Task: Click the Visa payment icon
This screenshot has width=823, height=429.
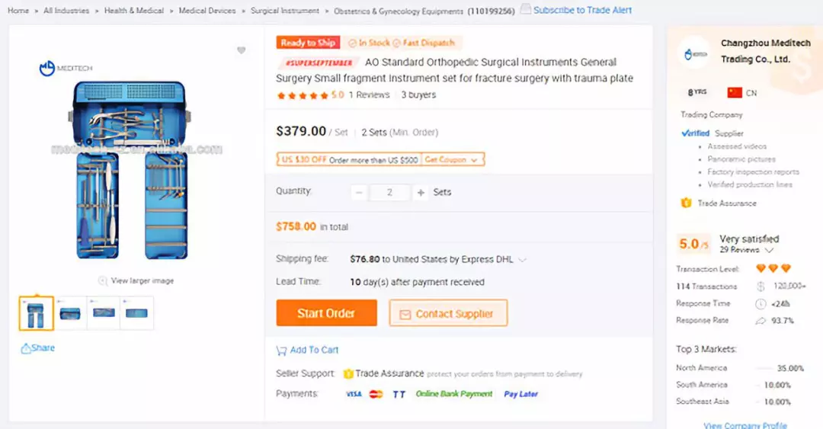Action: pyautogui.click(x=354, y=394)
